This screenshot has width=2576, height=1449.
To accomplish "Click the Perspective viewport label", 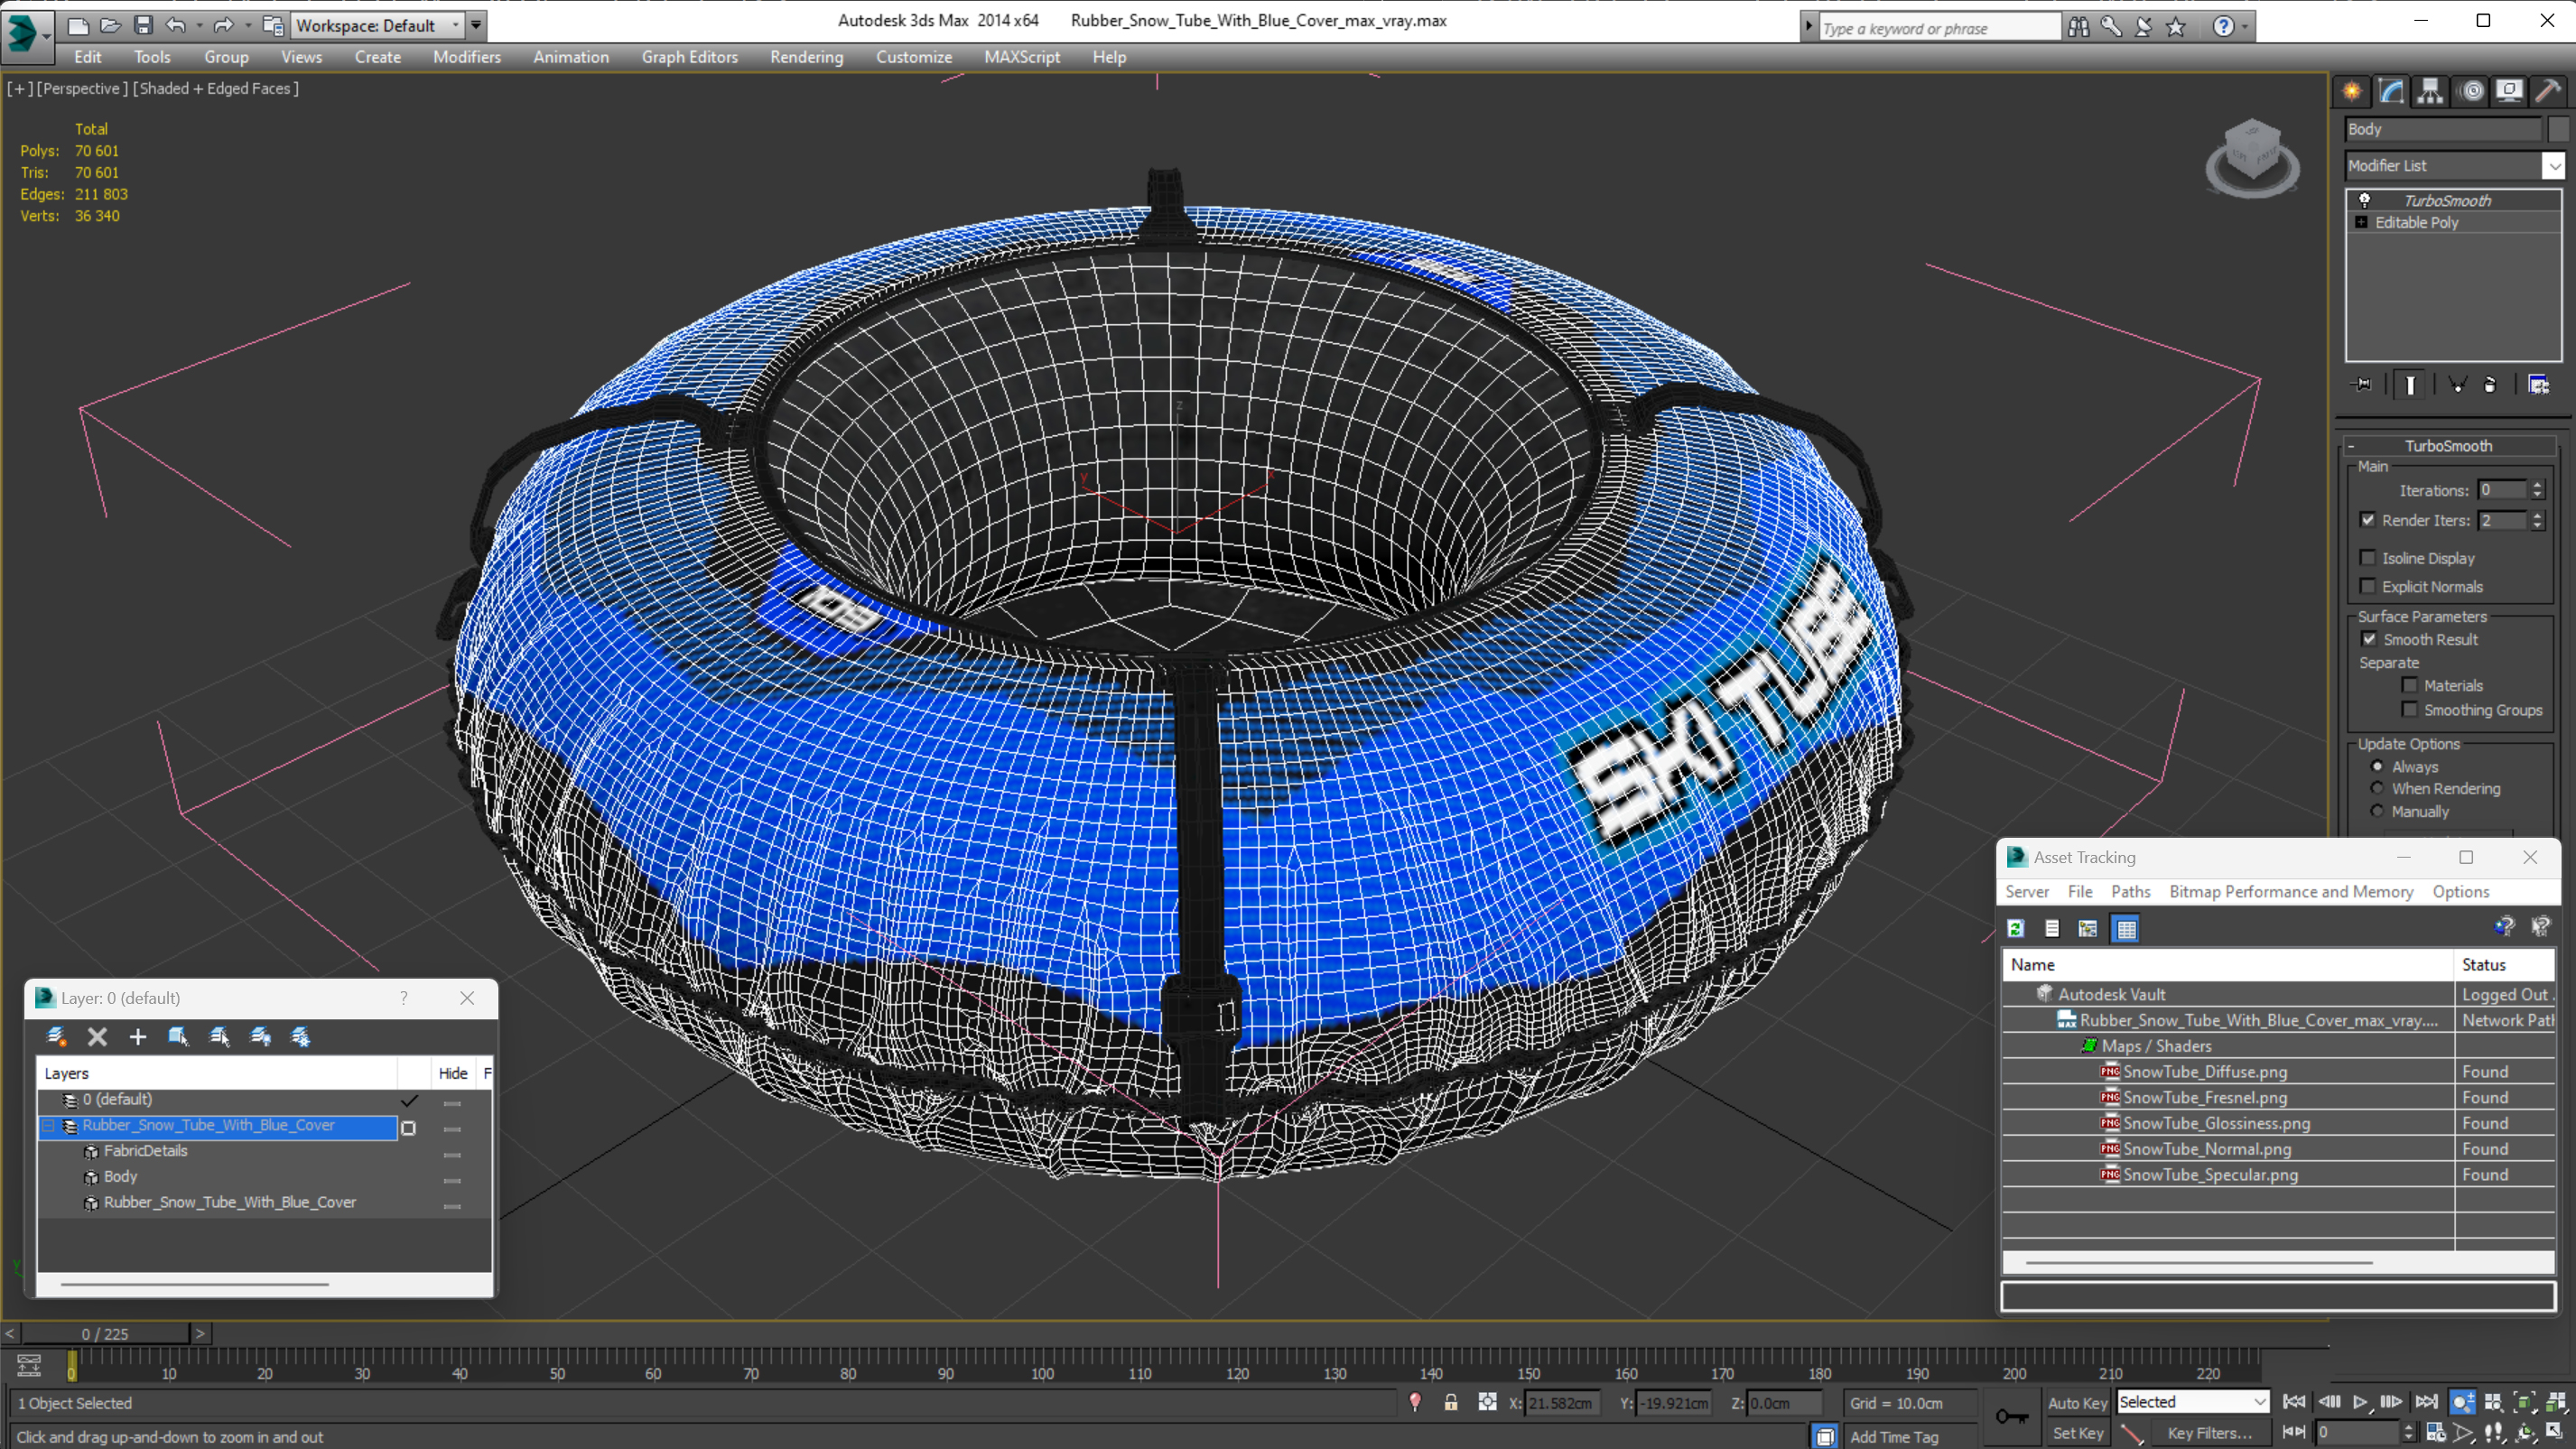I will click(x=83, y=88).
